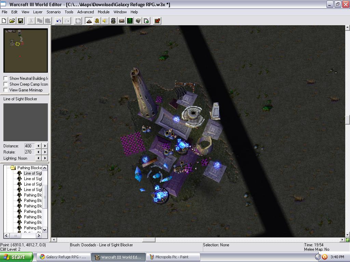Create a new map with New icon
The image size is (350, 262).
coord(4,21)
